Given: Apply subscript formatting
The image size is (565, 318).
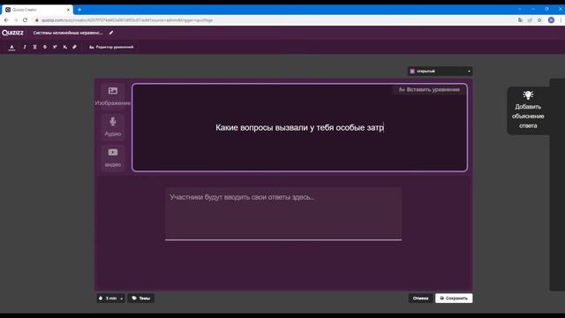Looking at the screenshot, I should [64, 47].
